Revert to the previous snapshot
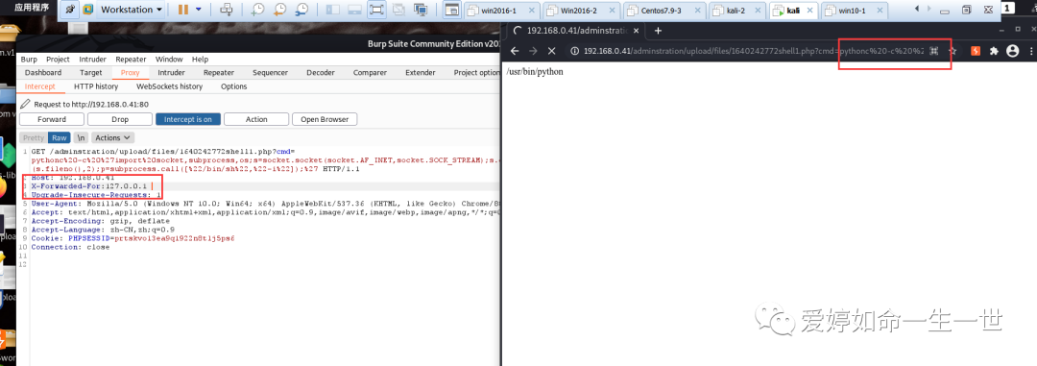 [279, 10]
